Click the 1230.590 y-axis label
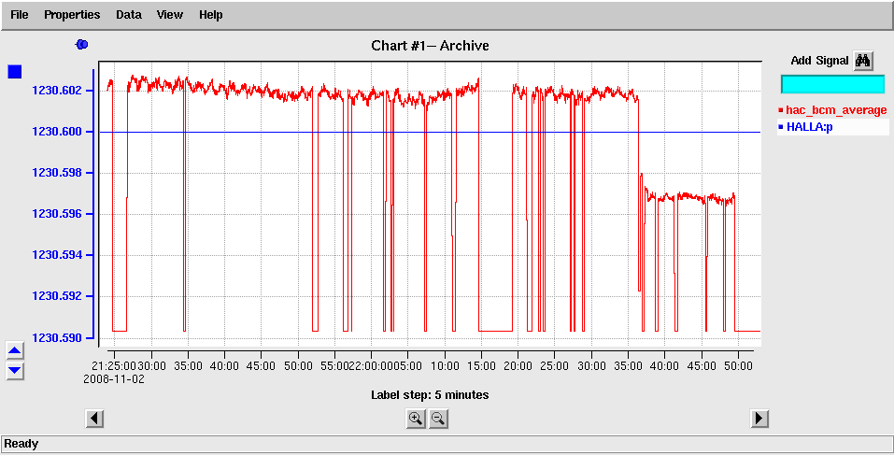This screenshot has height=455, width=894. coord(57,337)
